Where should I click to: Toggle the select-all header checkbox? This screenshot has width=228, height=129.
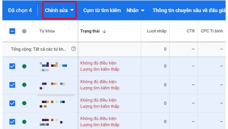coord(12,31)
